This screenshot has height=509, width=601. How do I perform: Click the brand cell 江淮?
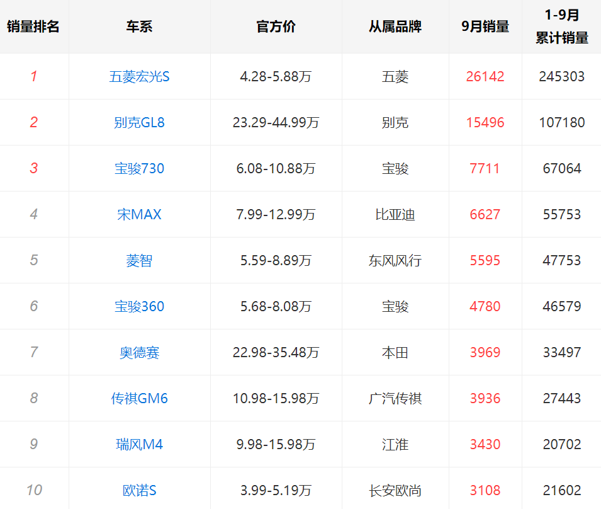(395, 445)
